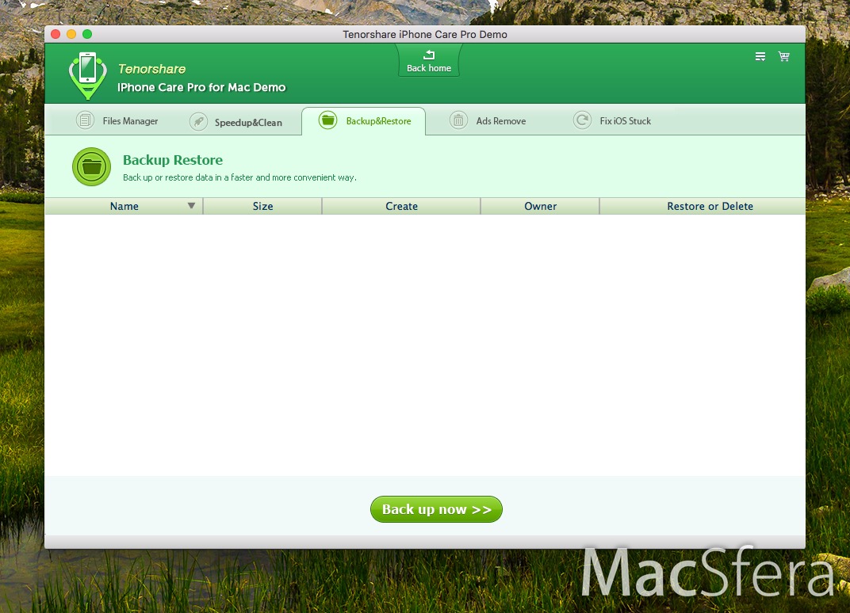The width and height of the screenshot is (850, 613).
Task: Click the large Backup Restore folder icon
Action: 92,167
